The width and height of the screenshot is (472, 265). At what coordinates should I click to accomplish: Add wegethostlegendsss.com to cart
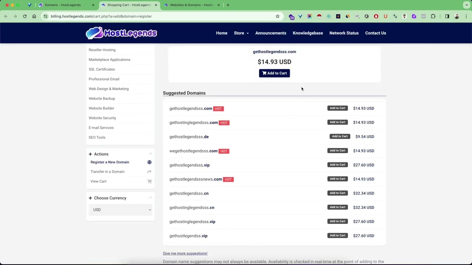[x=337, y=151]
